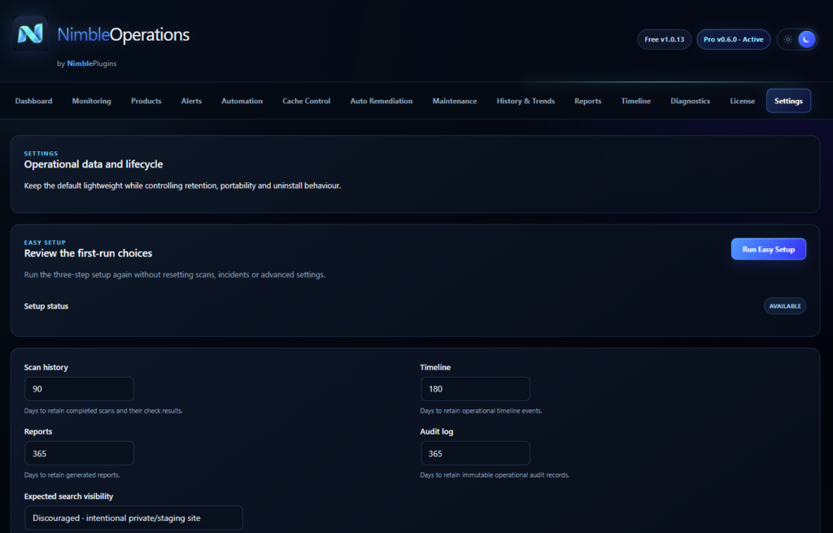Click the NimbleOperations N logo icon
The width and height of the screenshot is (833, 533).
coord(30,33)
